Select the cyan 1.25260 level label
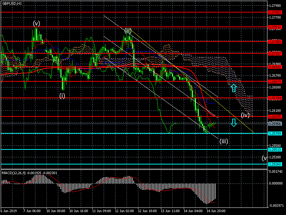The image size is (286, 215). tap(275, 164)
